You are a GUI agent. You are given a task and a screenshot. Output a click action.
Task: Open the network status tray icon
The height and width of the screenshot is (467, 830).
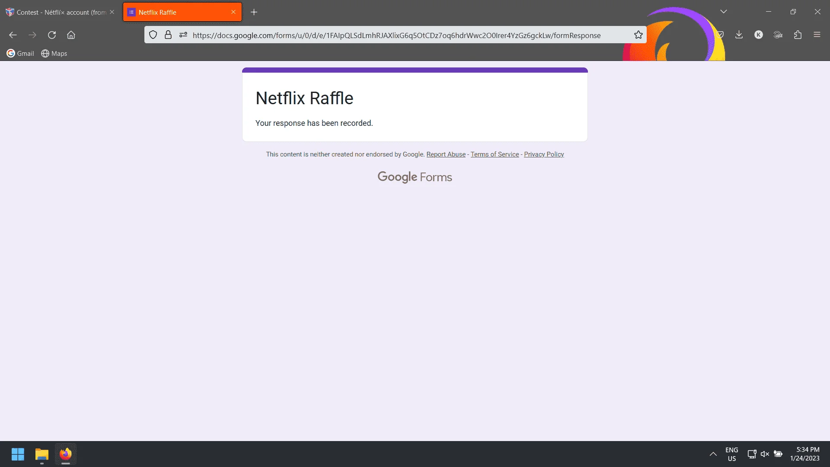(752, 454)
